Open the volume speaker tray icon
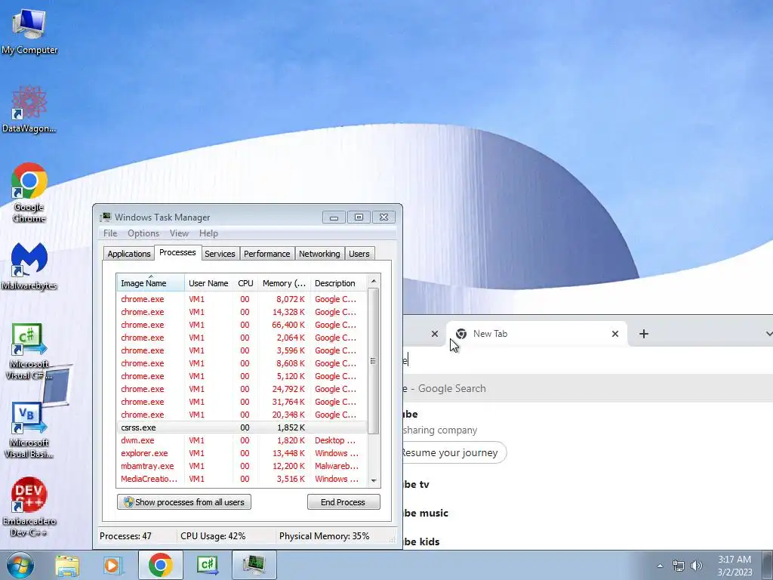The height and width of the screenshot is (580, 773). (697, 566)
